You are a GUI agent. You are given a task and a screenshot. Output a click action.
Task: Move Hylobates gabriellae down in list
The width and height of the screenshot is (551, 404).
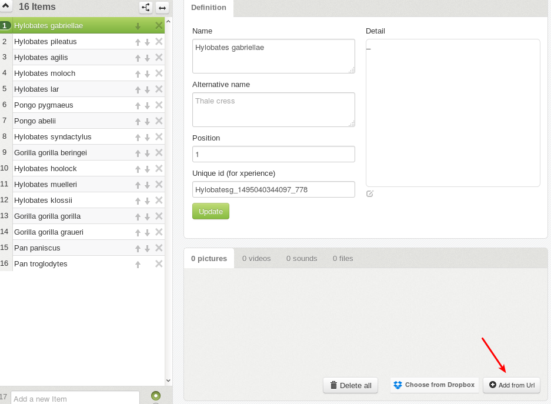pos(138,26)
